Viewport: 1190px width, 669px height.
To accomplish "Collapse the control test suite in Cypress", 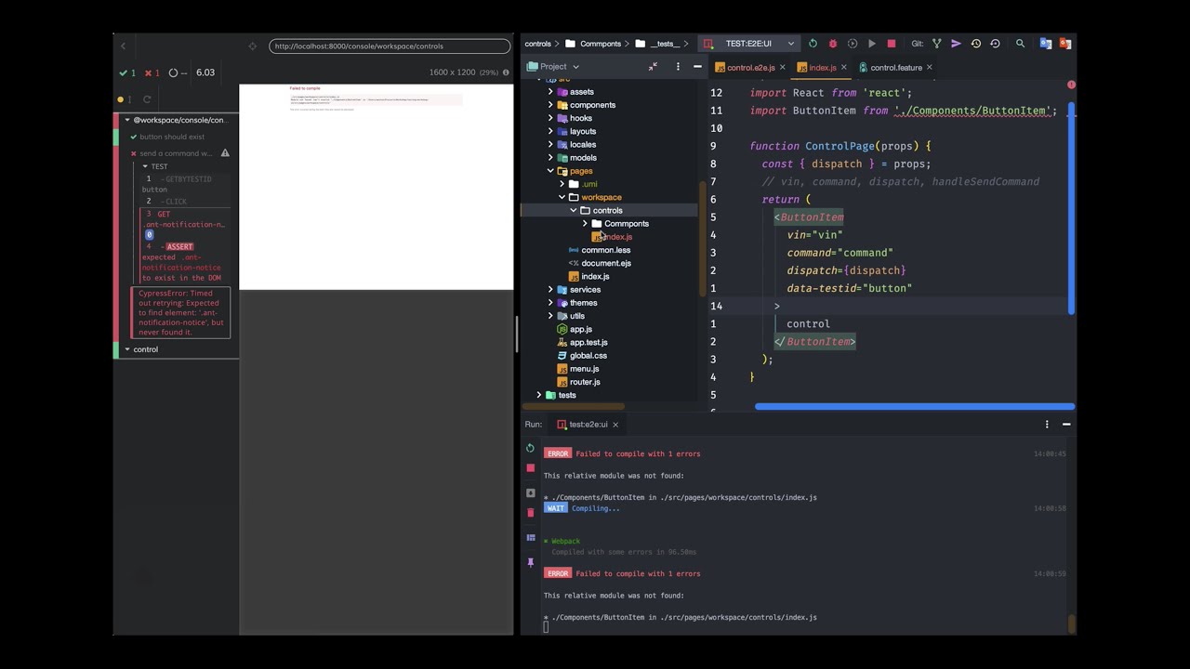I will tap(127, 349).
